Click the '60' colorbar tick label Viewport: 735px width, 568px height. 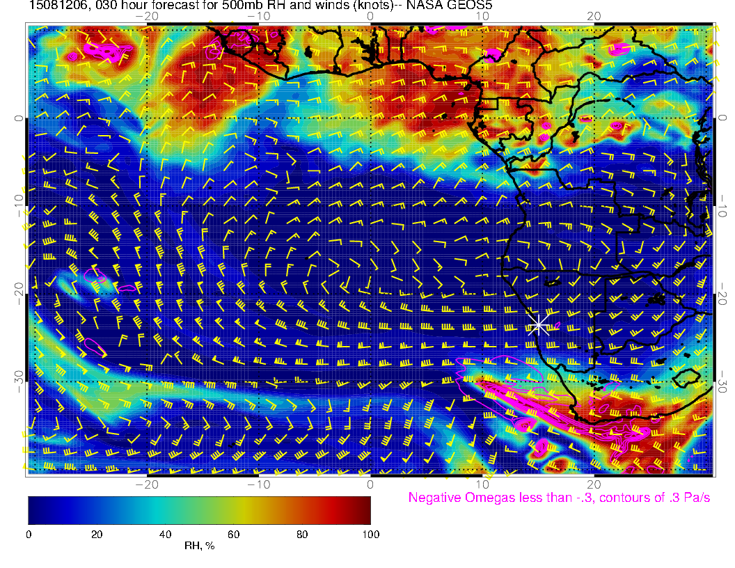point(234,534)
